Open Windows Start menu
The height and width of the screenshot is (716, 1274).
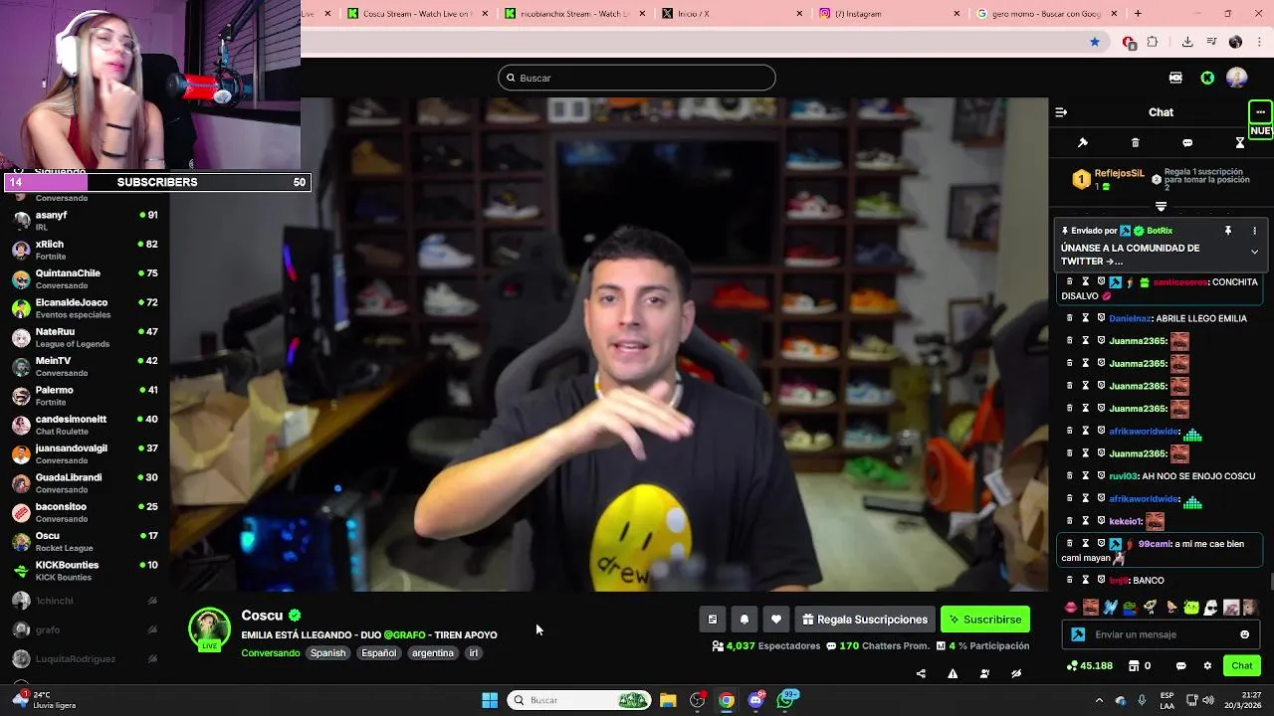click(x=490, y=700)
